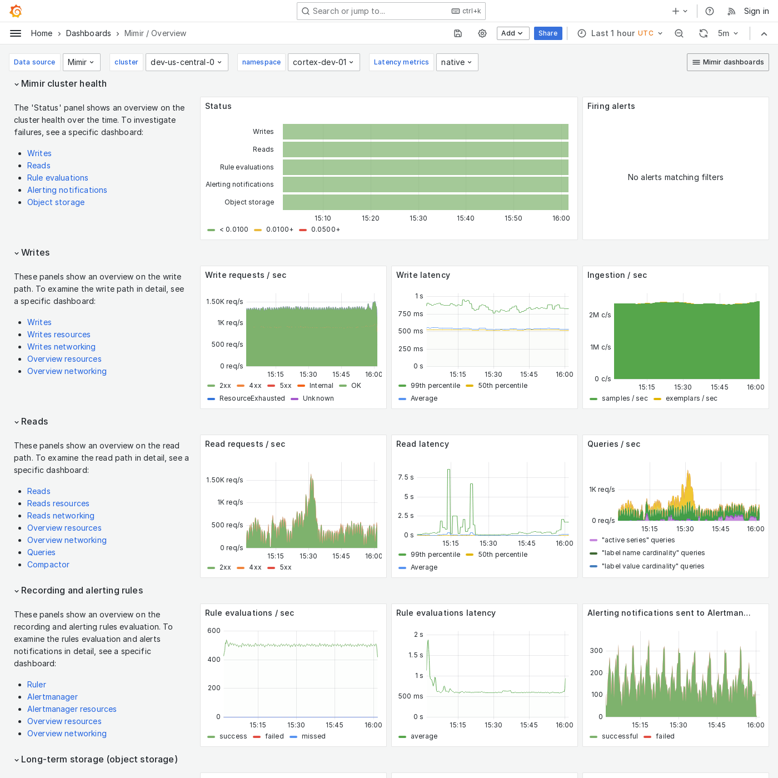
Task: Open the Queries link
Action: pyautogui.click(x=42, y=552)
